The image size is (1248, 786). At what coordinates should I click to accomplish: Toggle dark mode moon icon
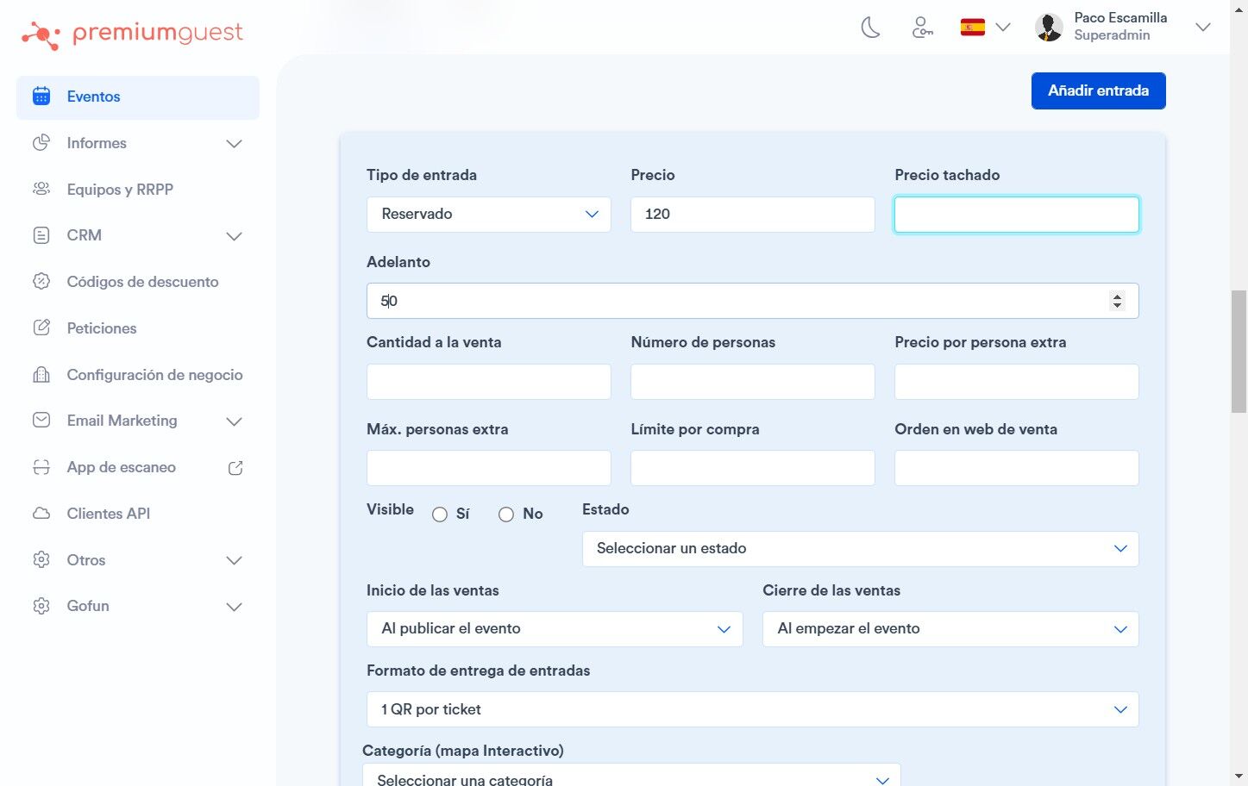(871, 28)
